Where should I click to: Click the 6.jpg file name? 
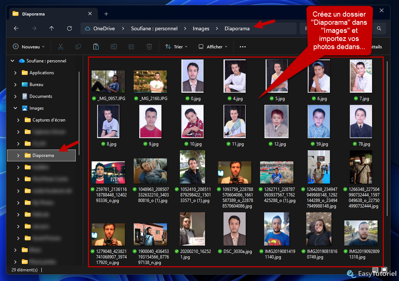(322, 99)
